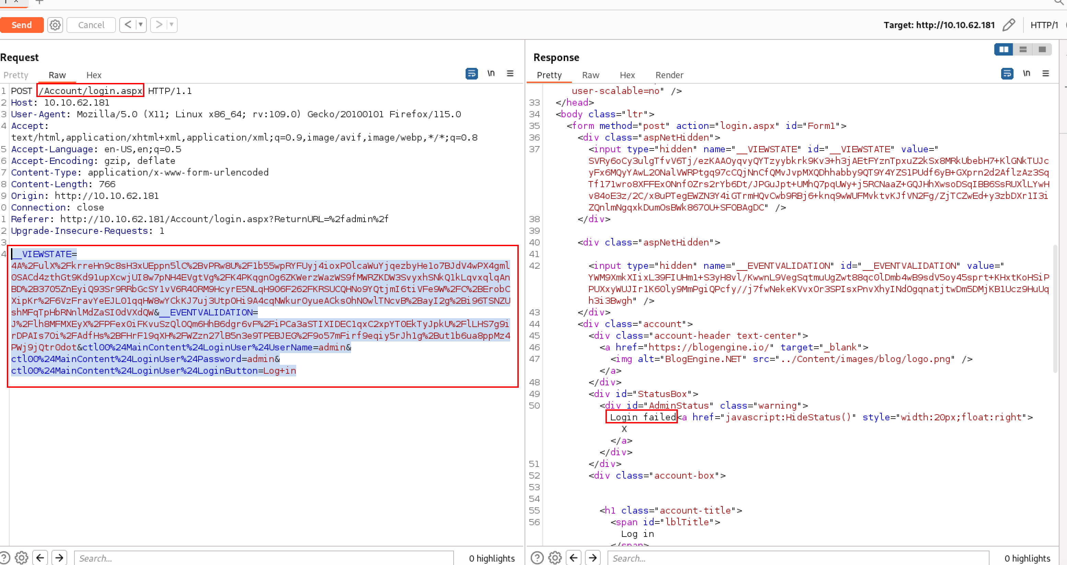Edit target with the pencil icon
This screenshot has width=1067, height=565.
click(1009, 25)
